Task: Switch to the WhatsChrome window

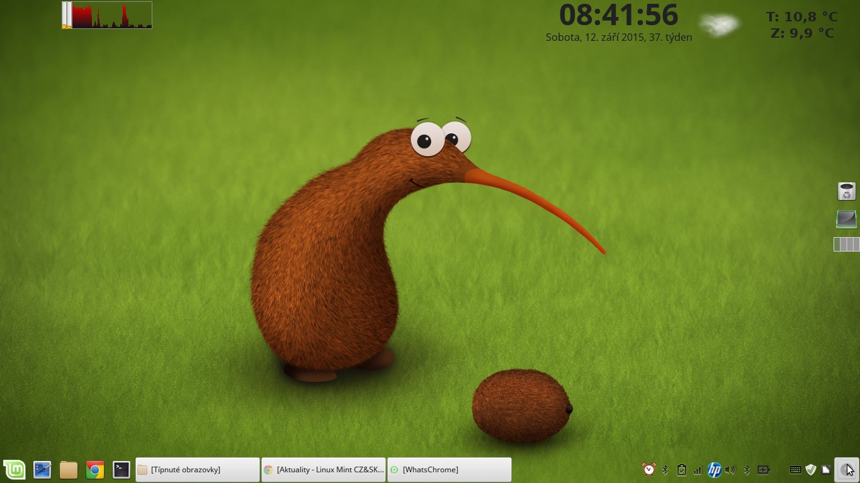Action: [450, 470]
